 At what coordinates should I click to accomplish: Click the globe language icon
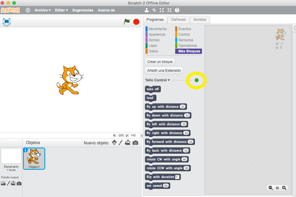(28, 10)
